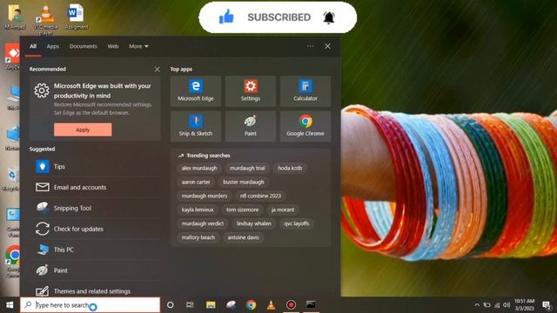
Task: Select Check for updates suggestion
Action: (x=95, y=229)
